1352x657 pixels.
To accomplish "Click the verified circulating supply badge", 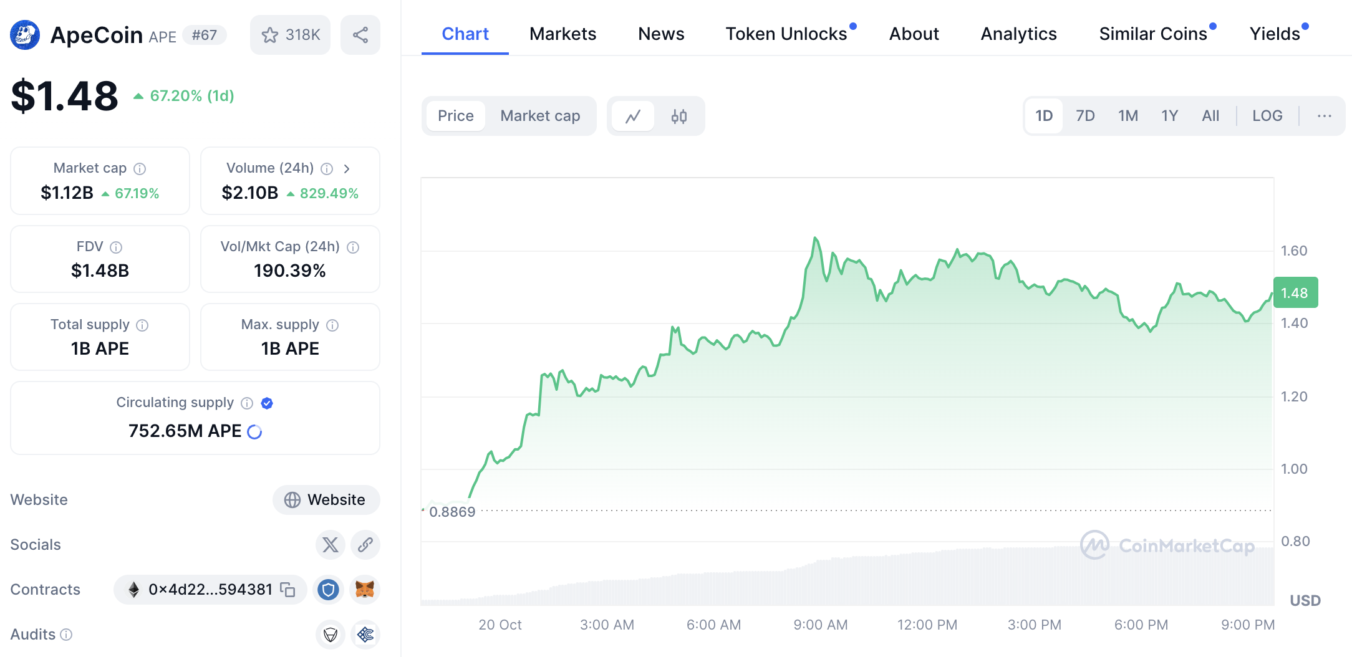I will pyautogui.click(x=267, y=403).
